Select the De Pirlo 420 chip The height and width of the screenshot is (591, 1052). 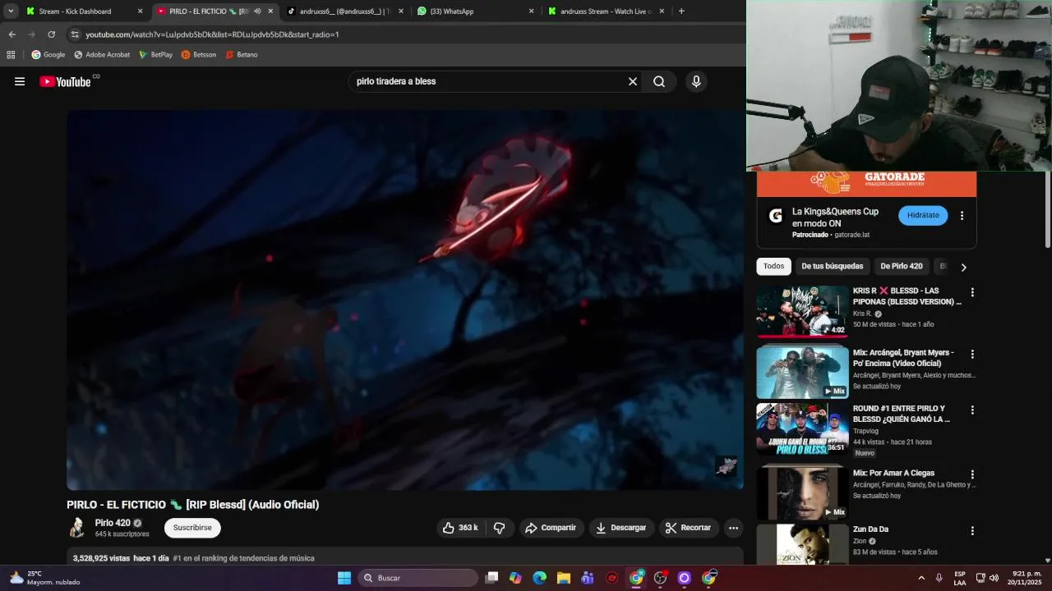(x=902, y=266)
